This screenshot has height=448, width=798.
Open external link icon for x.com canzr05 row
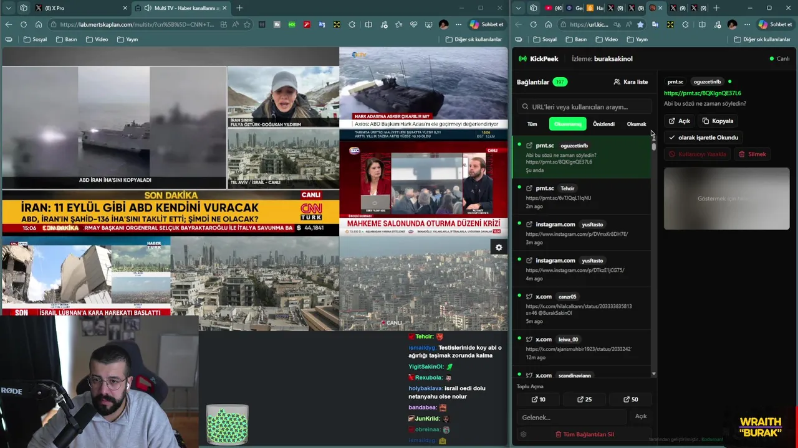tap(529, 296)
